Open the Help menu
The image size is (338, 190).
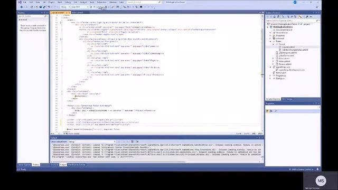point(121,2)
